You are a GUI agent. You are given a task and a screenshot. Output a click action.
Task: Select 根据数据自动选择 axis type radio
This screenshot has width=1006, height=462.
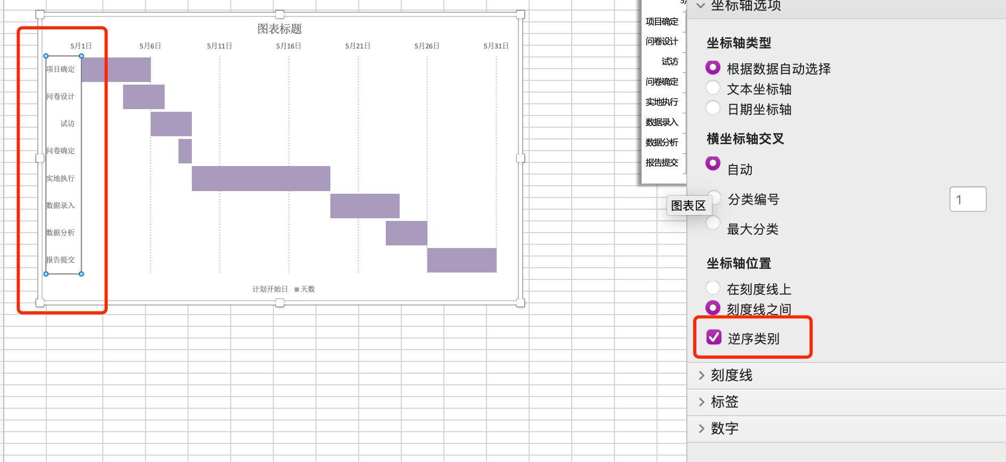[713, 68]
